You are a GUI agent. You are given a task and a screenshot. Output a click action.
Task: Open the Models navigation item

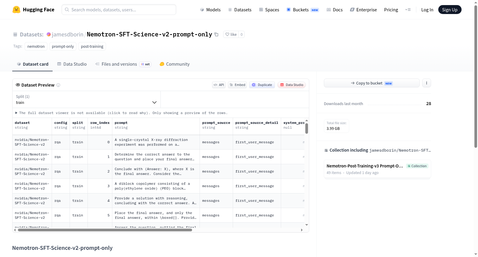pyautogui.click(x=210, y=10)
